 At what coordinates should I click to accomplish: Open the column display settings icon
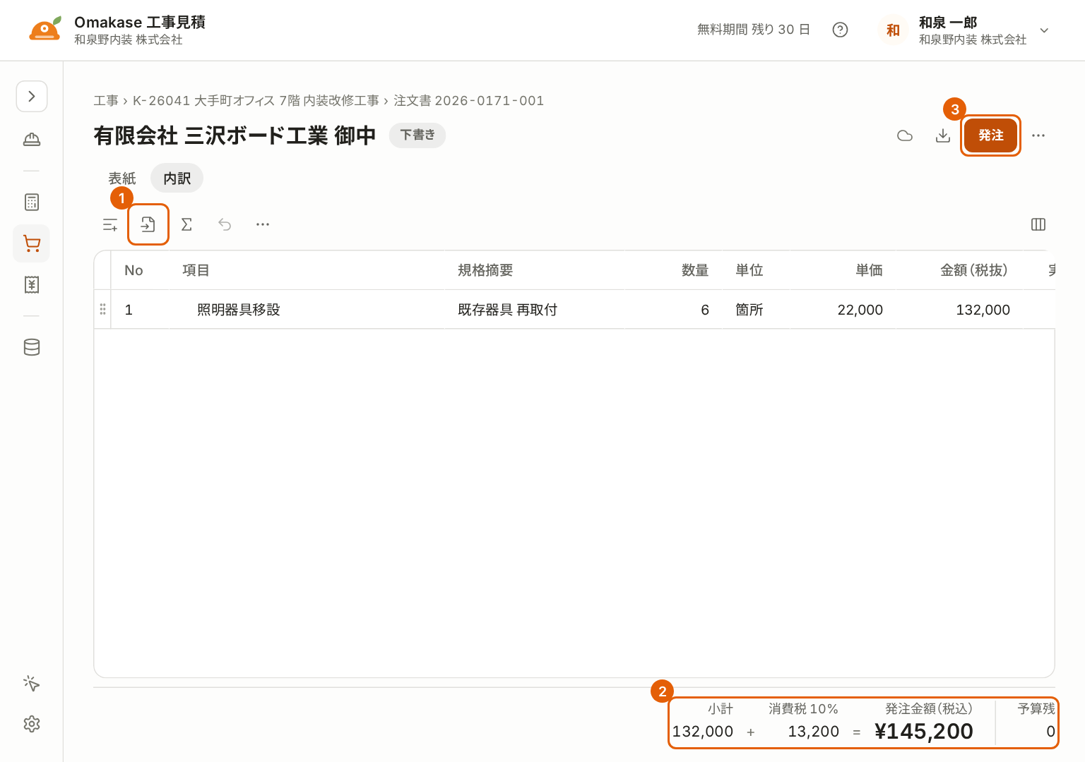point(1038,224)
